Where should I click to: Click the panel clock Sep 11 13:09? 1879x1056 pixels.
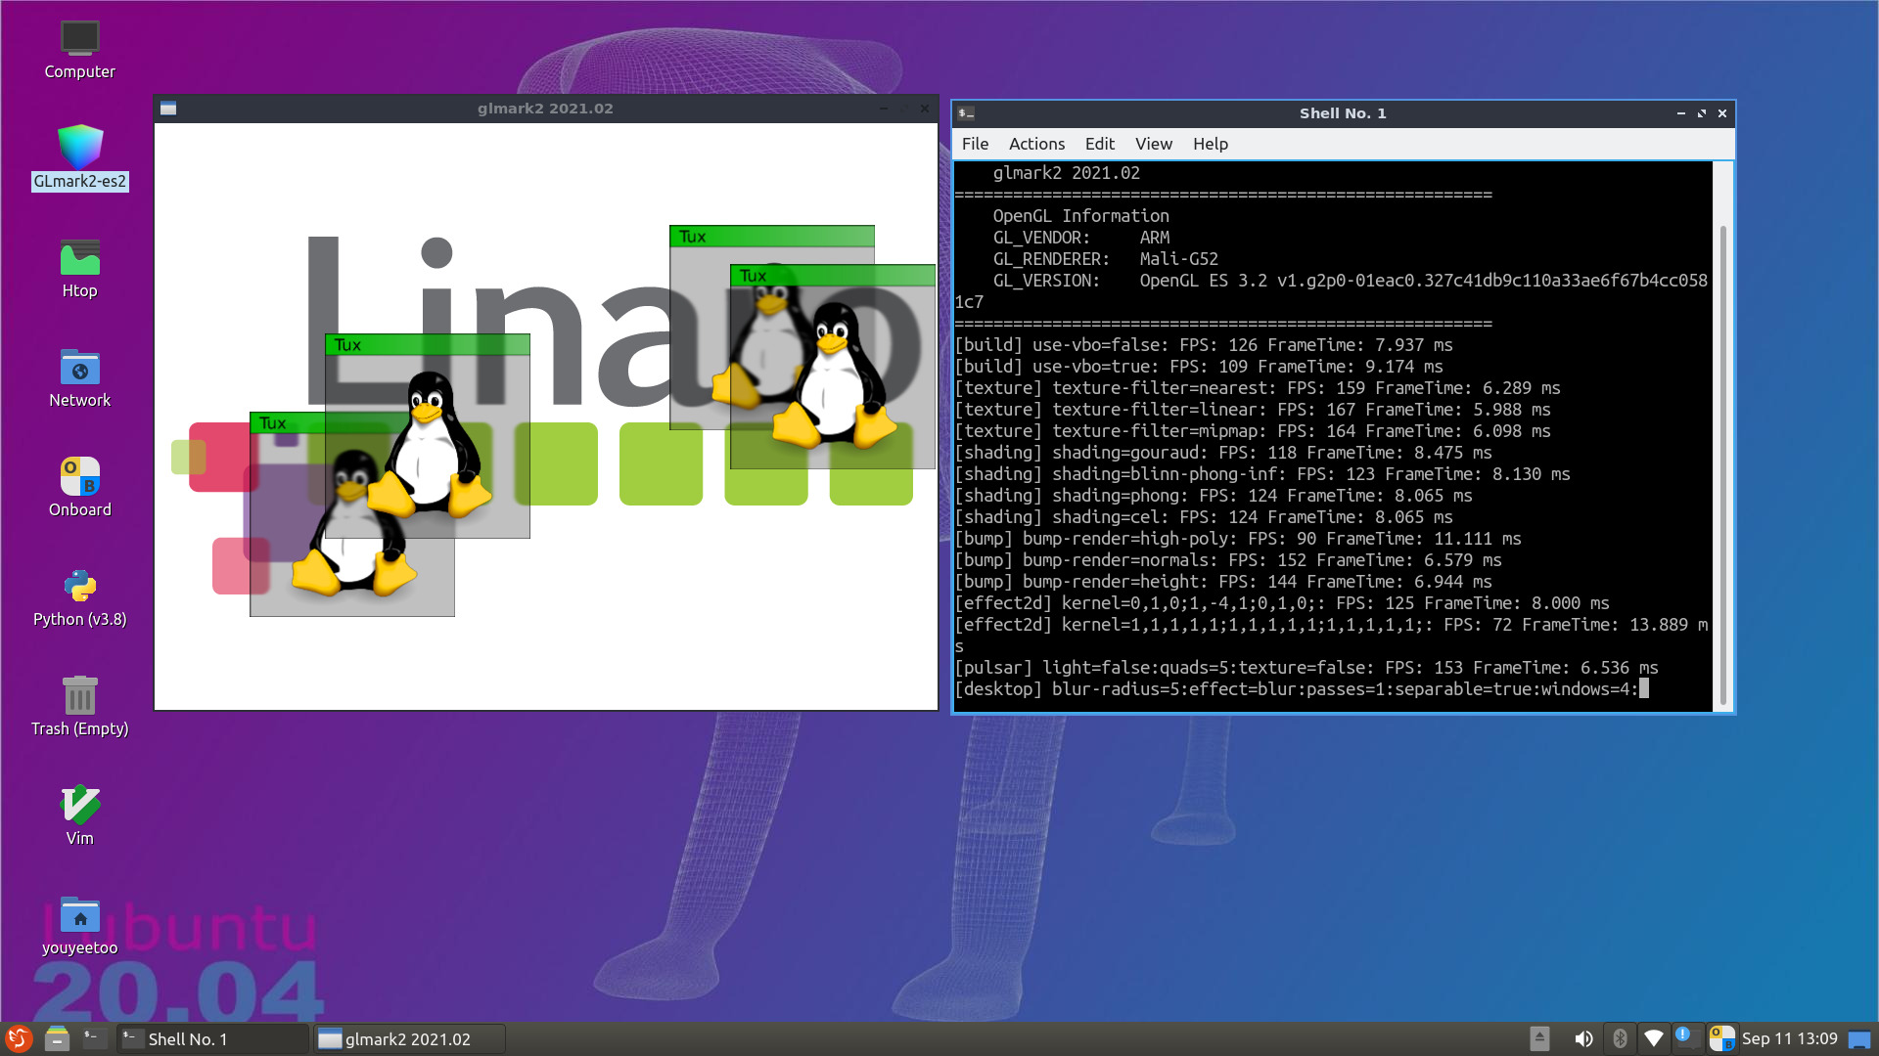coord(1790,1038)
